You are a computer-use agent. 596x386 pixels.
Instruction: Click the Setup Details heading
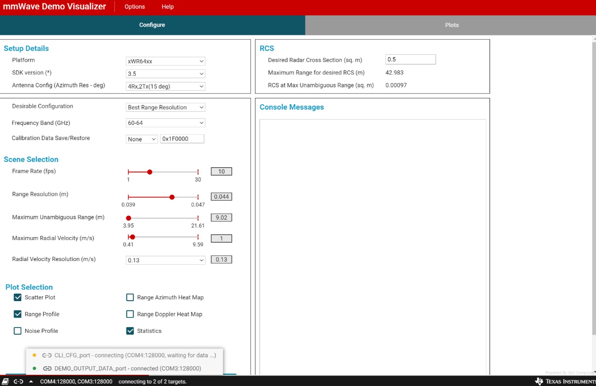coord(26,48)
